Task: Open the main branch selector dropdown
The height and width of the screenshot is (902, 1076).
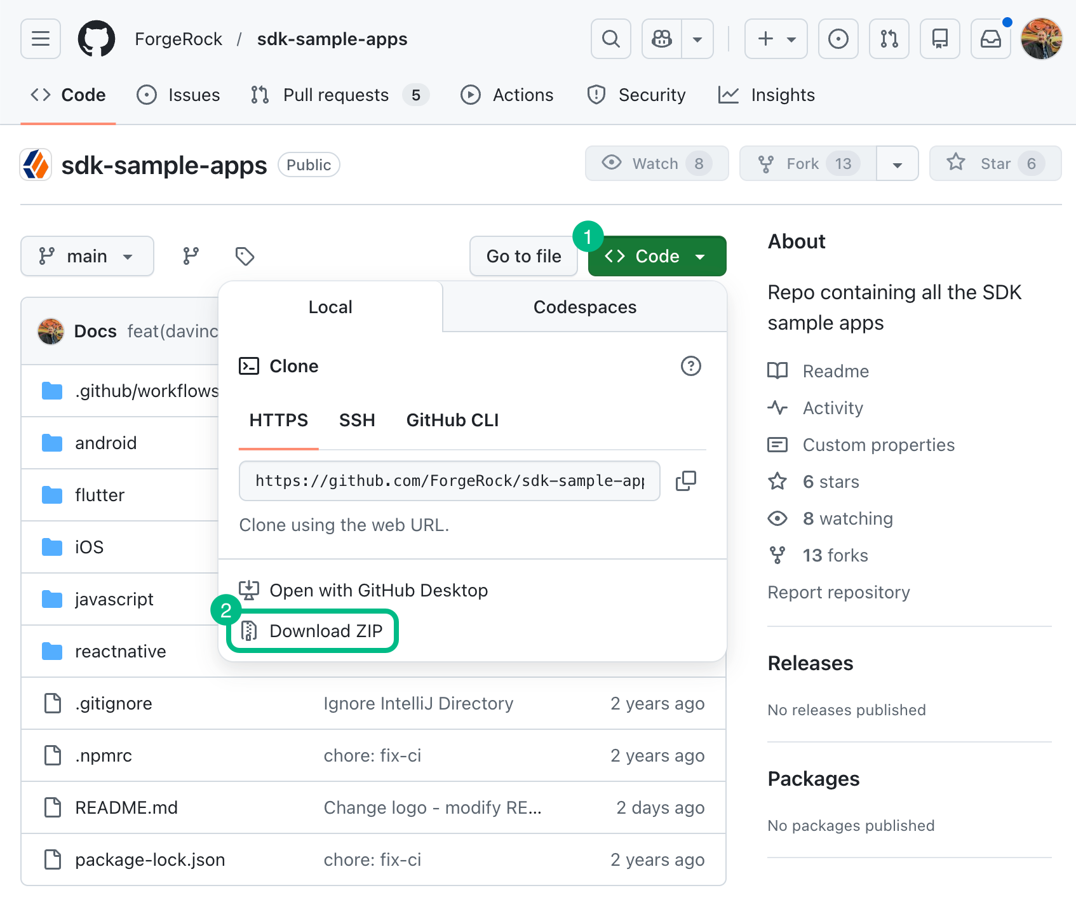Action: click(x=87, y=256)
